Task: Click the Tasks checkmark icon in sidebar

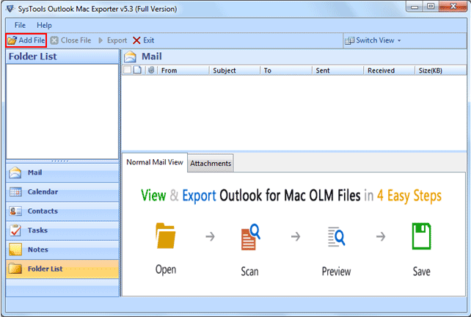Action: click(x=15, y=230)
